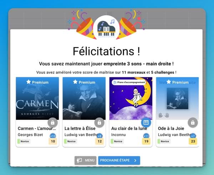Image resolution: width=214 pixels, height=175 pixels.
Task: Open the Carmen cover thumbnail
Action: [x=37, y=98]
